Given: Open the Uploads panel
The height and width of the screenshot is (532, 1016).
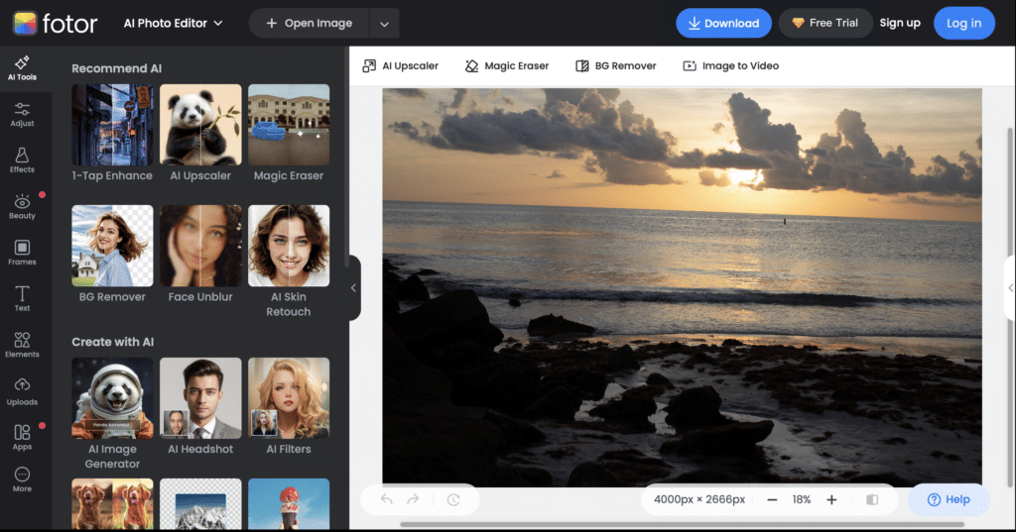Looking at the screenshot, I should coord(22,392).
